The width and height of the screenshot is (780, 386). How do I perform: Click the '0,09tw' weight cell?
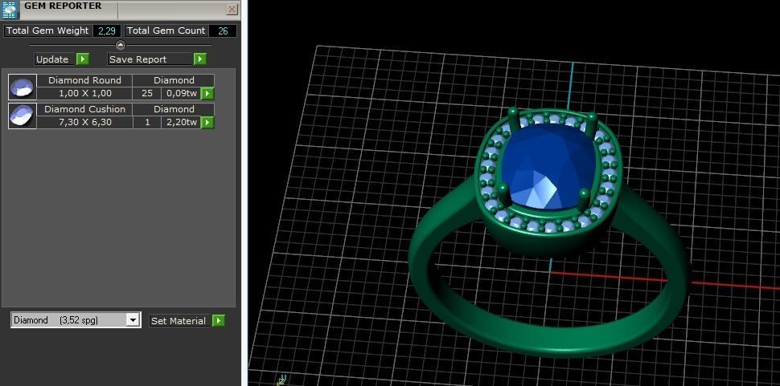(x=181, y=93)
